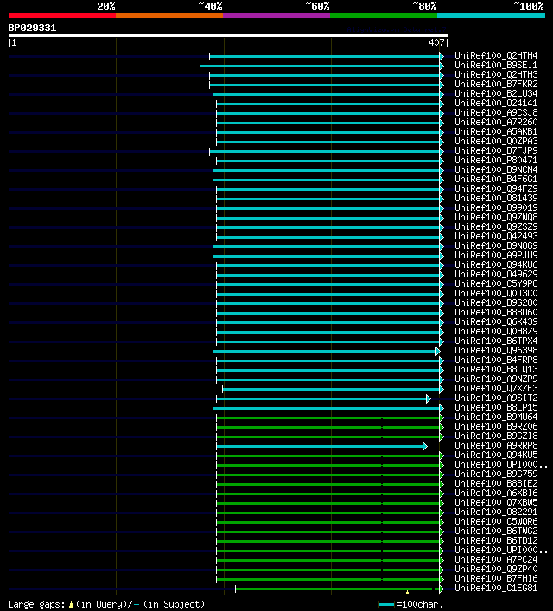The image size is (553, 611).
Task: Open the UniRef100_B2LU34 entry
Action: click(x=496, y=93)
